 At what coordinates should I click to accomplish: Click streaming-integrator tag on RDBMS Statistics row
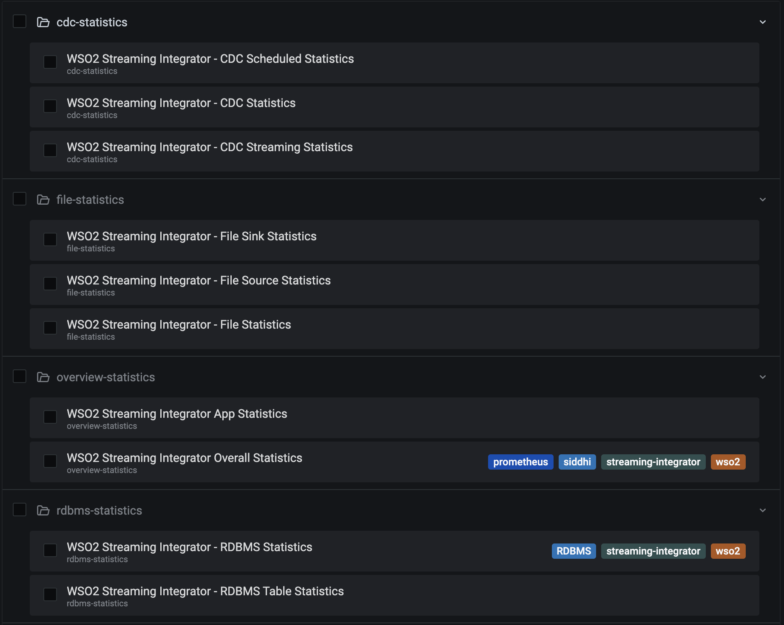(x=653, y=551)
